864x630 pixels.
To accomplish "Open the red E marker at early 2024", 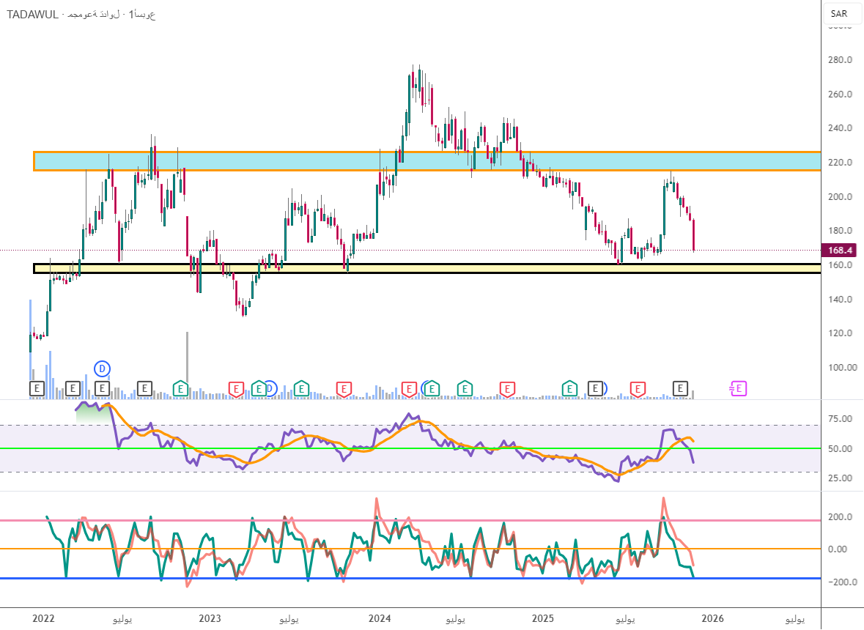I will 410,388.
